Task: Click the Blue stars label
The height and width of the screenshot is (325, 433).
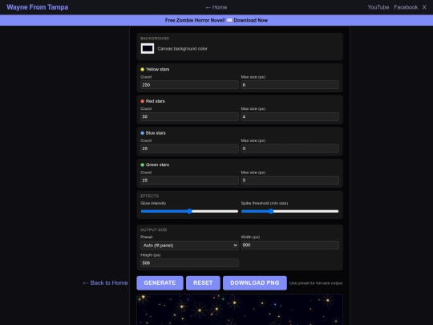Action: [x=156, y=133]
